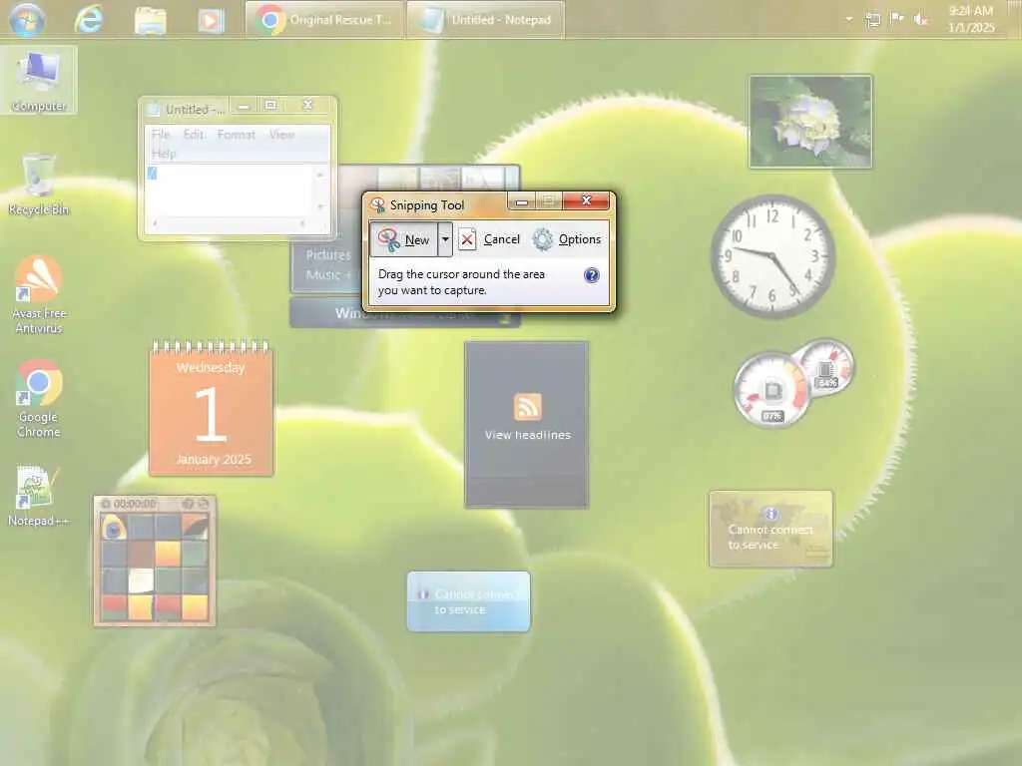Viewport: 1022px width, 766px height.
Task: Click the analog Clock gadget
Action: click(x=773, y=256)
